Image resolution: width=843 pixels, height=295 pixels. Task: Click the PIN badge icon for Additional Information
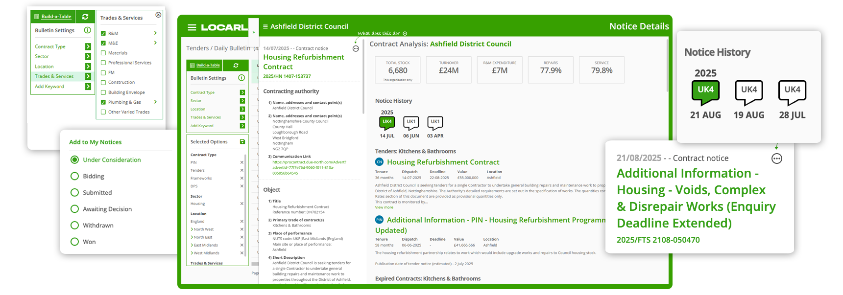[x=379, y=220]
